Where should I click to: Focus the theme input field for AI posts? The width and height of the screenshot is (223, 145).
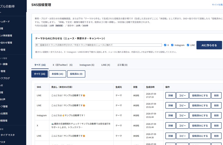pyautogui.click(x=98, y=45)
